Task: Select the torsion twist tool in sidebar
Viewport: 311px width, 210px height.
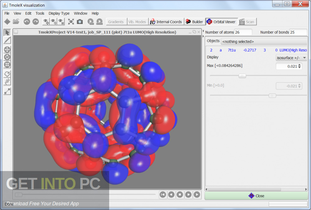Action: coord(7,81)
